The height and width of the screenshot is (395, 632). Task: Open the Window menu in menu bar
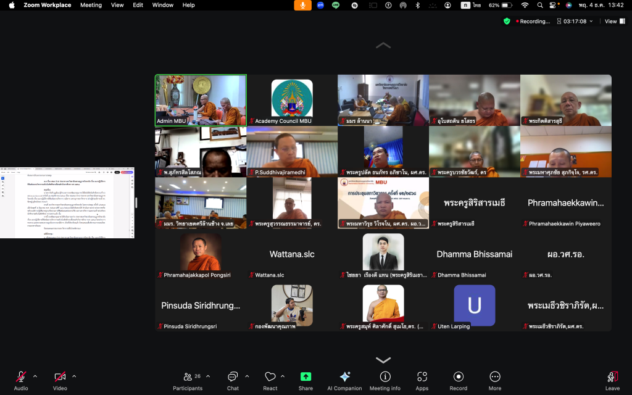coord(163,5)
